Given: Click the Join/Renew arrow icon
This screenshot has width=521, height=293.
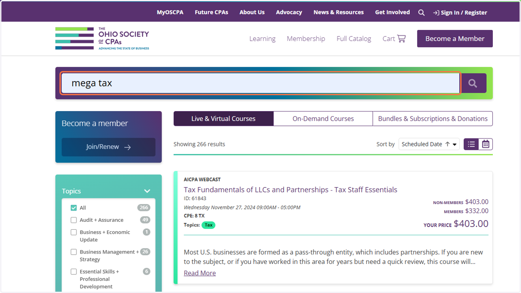Looking at the screenshot, I should tap(127, 147).
